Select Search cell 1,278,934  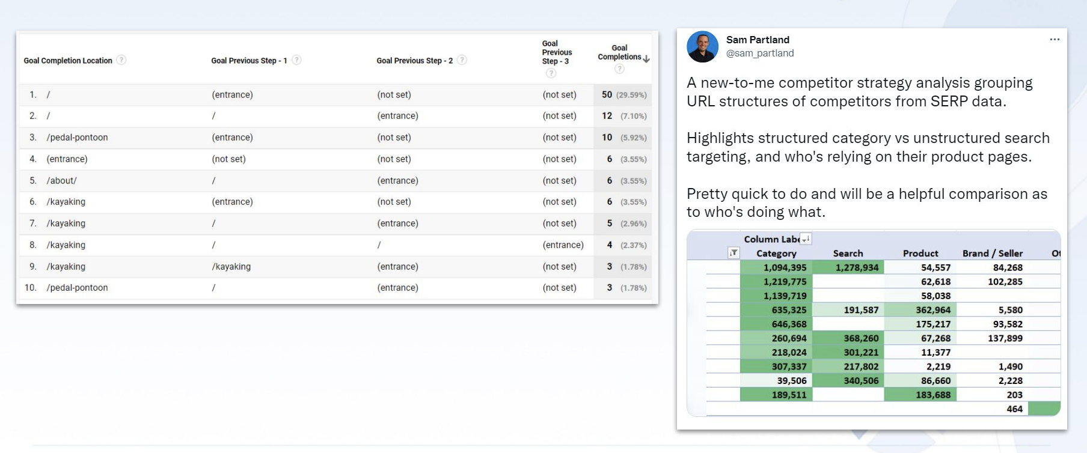pyautogui.click(x=848, y=267)
